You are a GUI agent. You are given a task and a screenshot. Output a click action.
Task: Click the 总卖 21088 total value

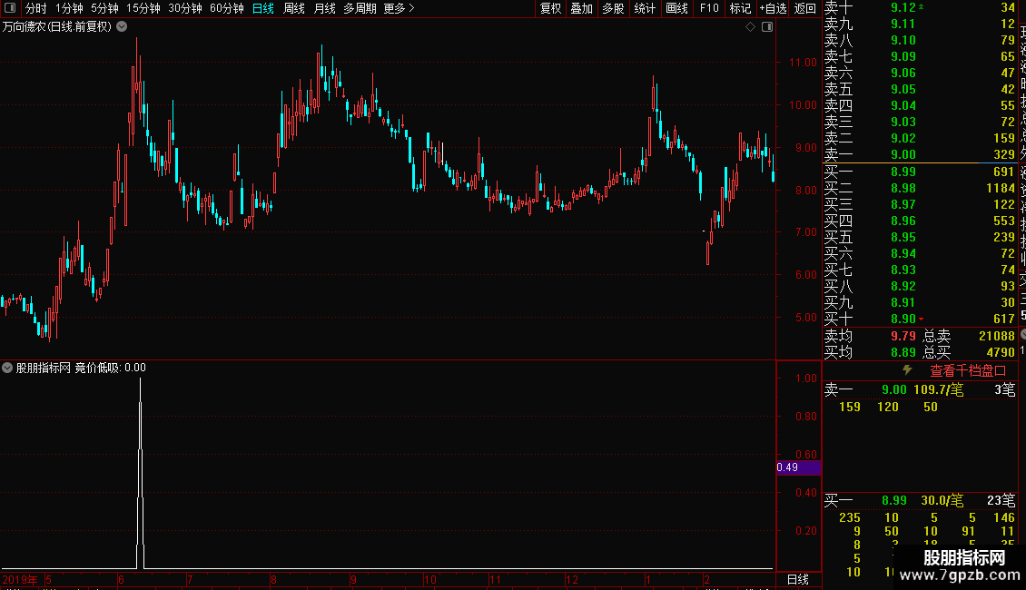[997, 336]
